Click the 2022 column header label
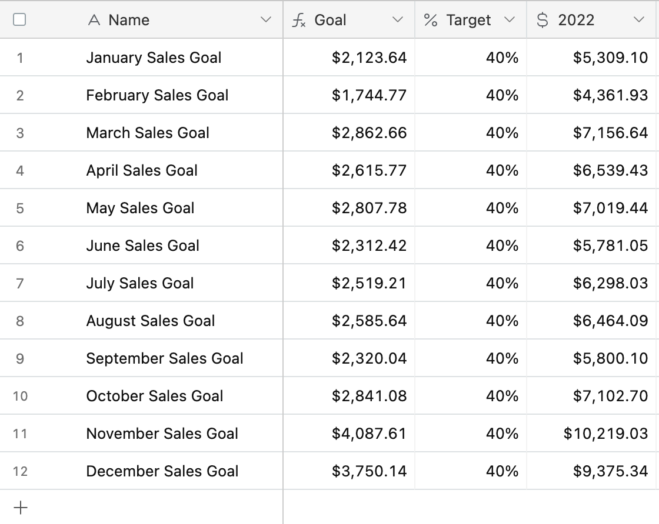 coord(576,20)
